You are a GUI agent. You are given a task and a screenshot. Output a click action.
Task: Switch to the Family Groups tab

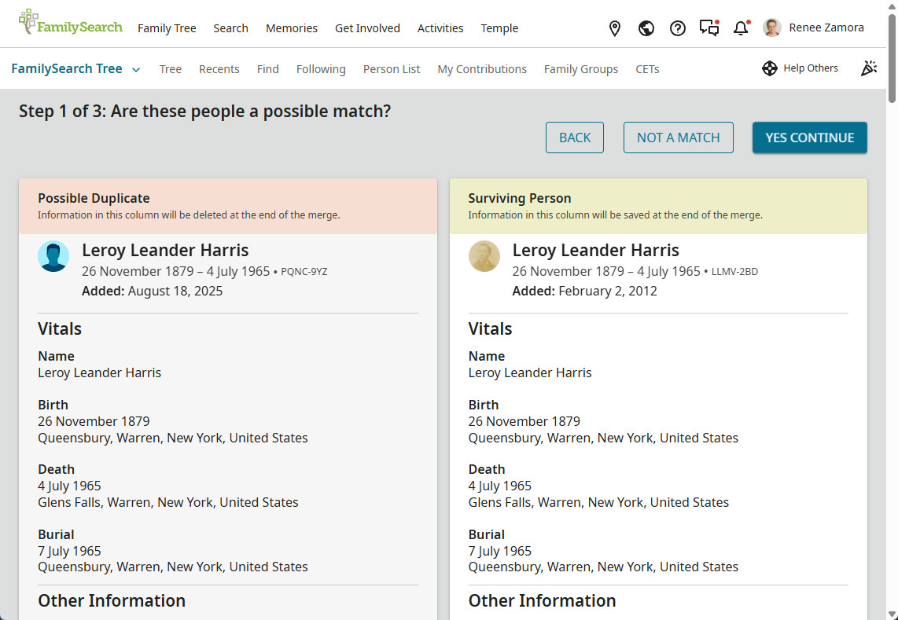click(581, 69)
